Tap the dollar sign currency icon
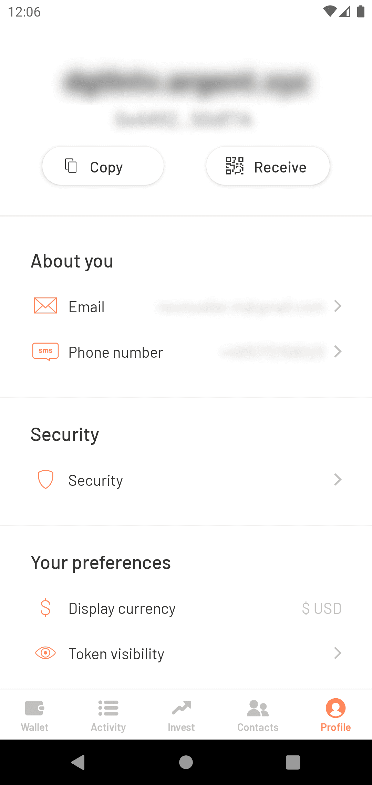This screenshot has height=785, width=372. point(45,608)
